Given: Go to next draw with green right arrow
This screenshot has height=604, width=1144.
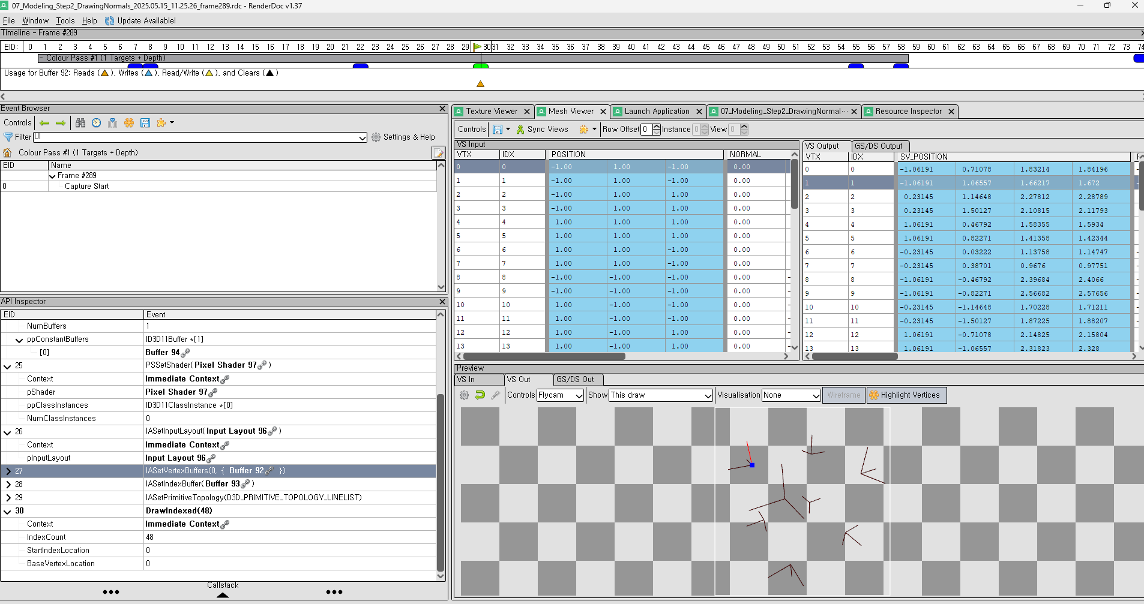Looking at the screenshot, I should coord(61,123).
